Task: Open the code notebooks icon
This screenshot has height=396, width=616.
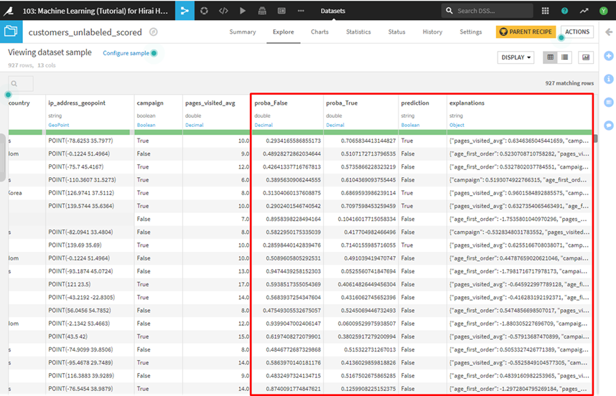Action: 223,11
